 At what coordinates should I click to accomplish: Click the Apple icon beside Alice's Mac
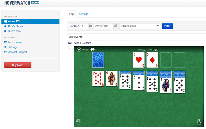point(5,31)
